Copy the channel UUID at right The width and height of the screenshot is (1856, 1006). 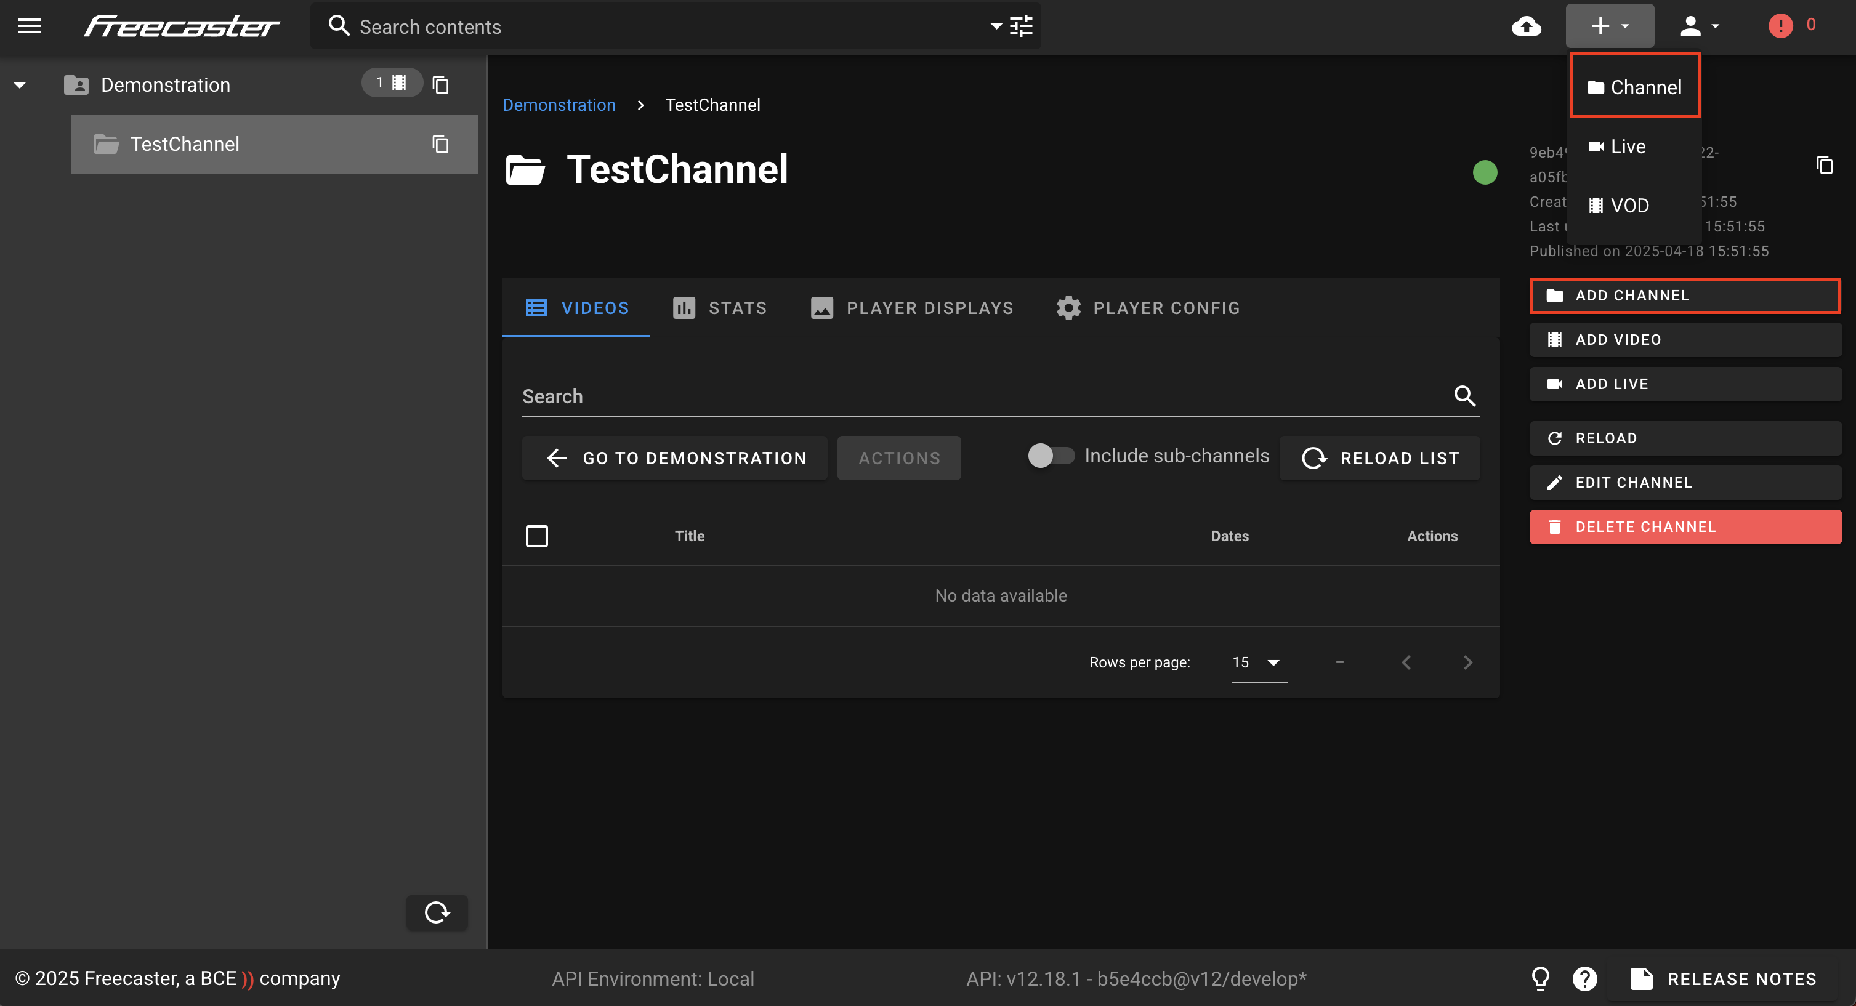pos(1825,165)
